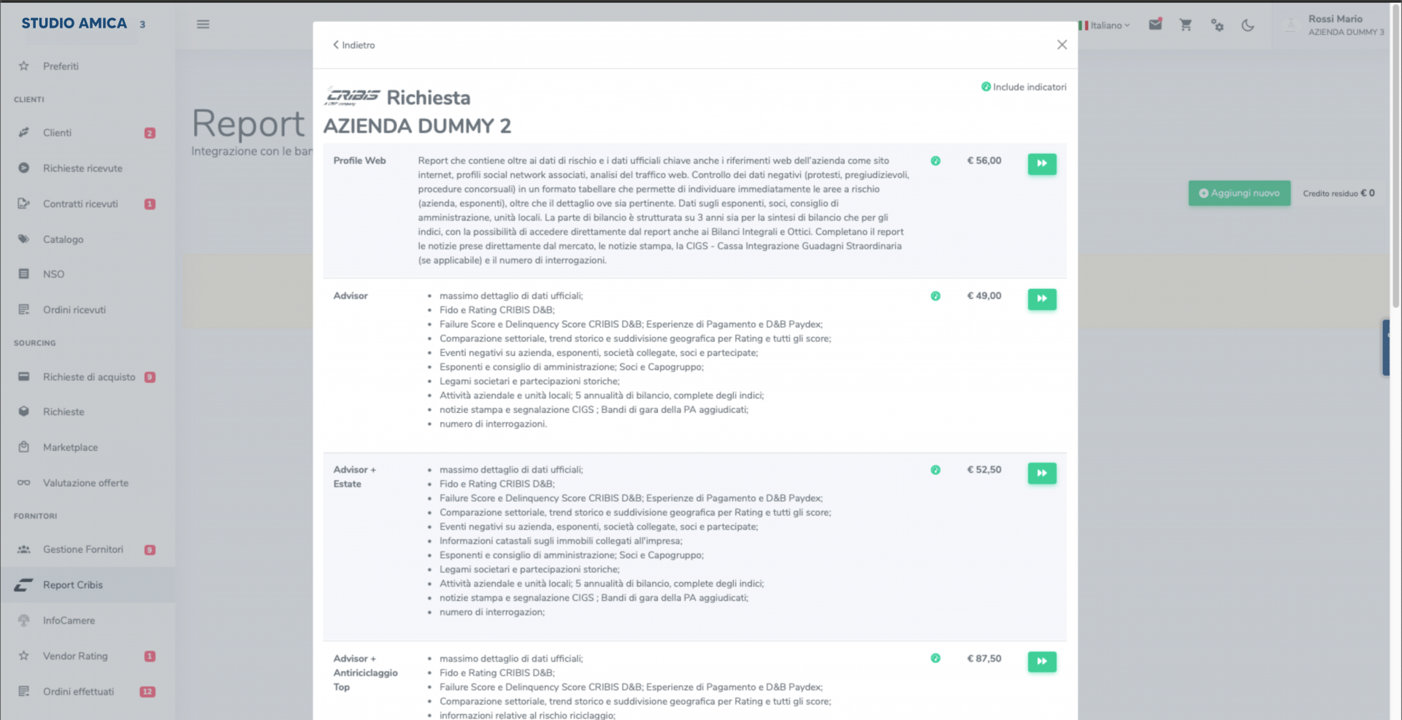Open Contratti ricevuti in the sidebar

(x=88, y=204)
